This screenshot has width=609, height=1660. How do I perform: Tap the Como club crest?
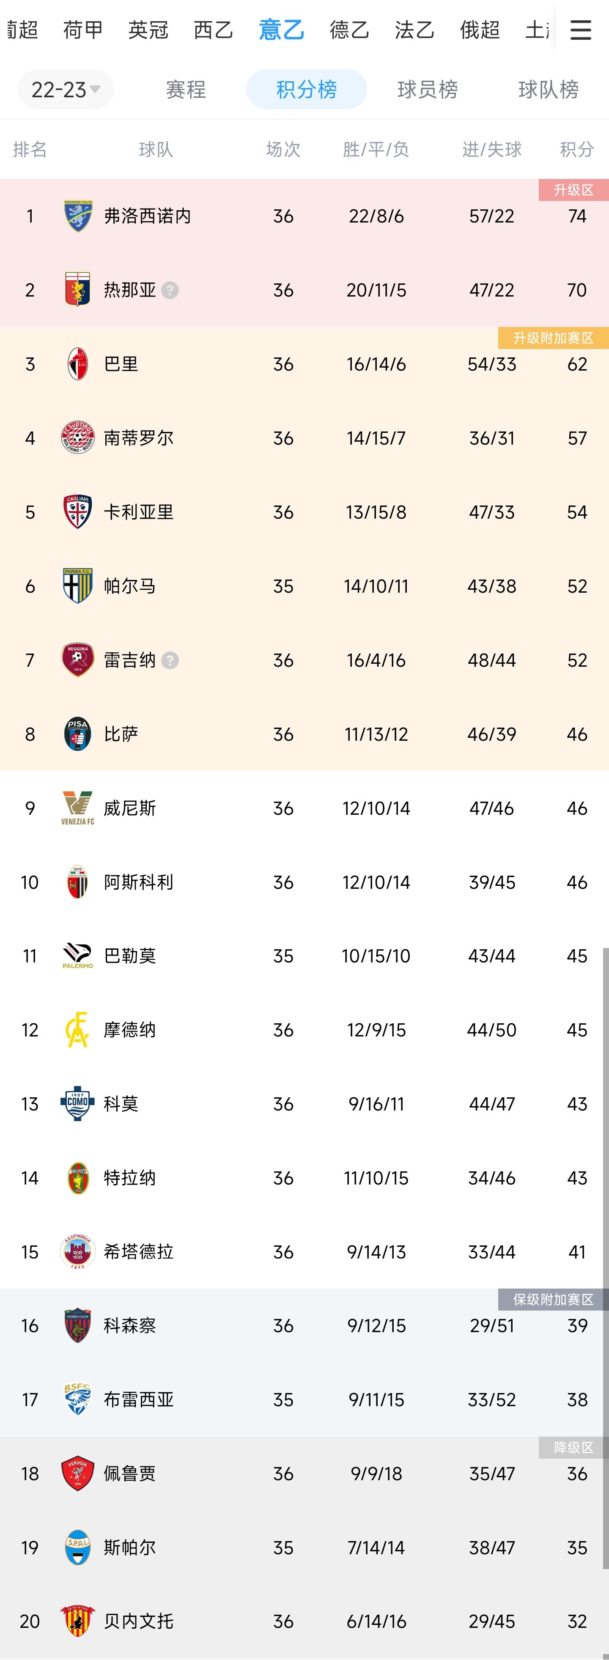point(78,1104)
